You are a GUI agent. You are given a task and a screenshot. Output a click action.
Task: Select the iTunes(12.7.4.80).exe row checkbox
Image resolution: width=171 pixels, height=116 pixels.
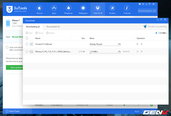coord(27,44)
